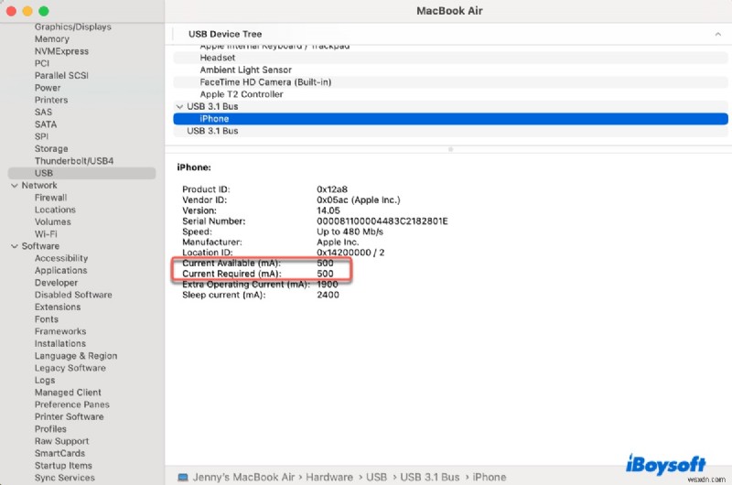Open Preference Panes in sidebar
Viewport: 732px width, 485px height.
coord(72,404)
